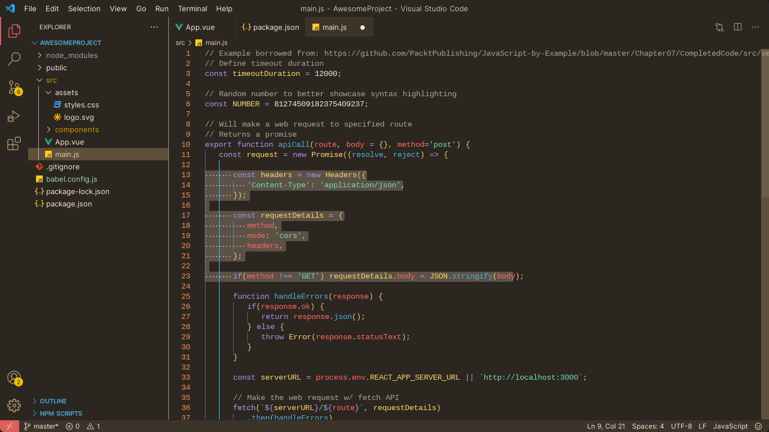Screen dimensions: 769x432
Task: Click line number 23 in the gutter
Action: pyautogui.click(x=186, y=276)
